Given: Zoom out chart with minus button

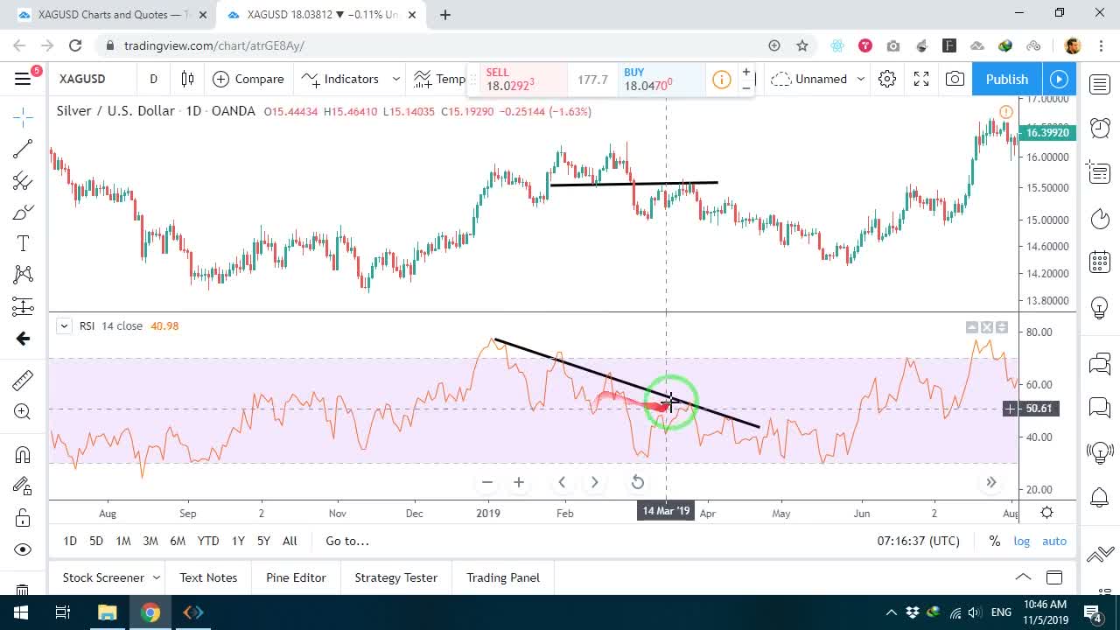Looking at the screenshot, I should click(487, 482).
